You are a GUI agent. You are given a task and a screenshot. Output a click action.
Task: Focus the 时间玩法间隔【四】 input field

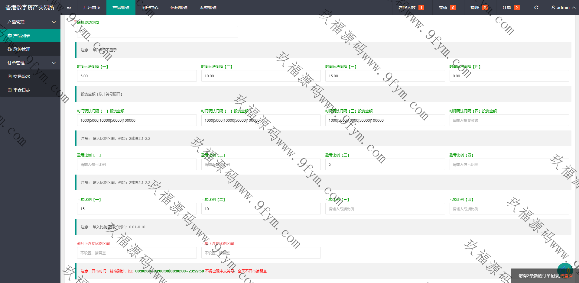click(509, 76)
